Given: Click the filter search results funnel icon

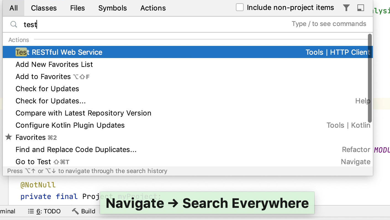Looking at the screenshot, I should pyautogui.click(x=346, y=8).
